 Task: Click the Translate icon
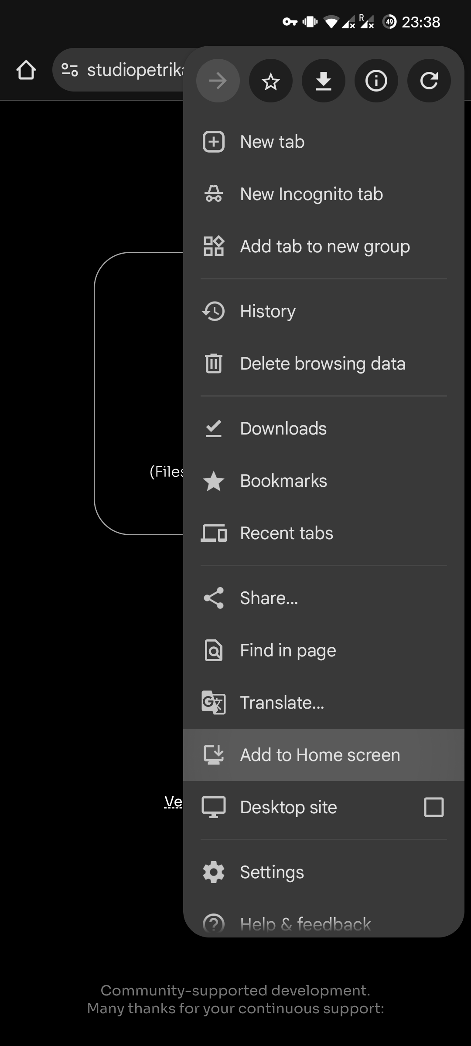point(214,703)
